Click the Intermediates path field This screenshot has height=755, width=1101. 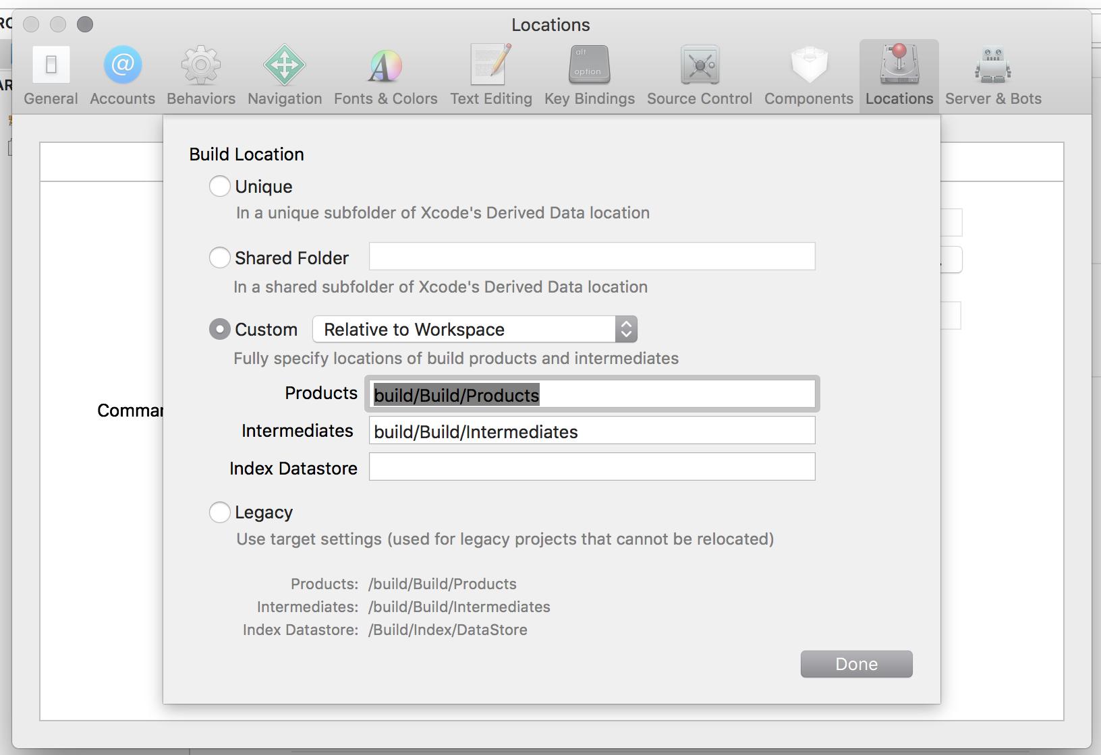[x=592, y=430]
